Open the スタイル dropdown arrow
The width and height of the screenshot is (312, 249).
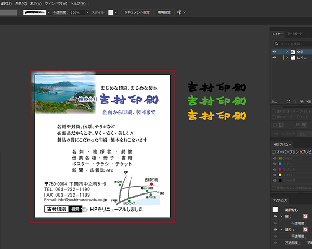[x=116, y=12]
